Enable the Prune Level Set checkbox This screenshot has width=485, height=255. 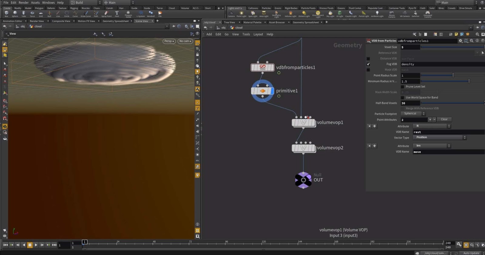pyautogui.click(x=403, y=87)
